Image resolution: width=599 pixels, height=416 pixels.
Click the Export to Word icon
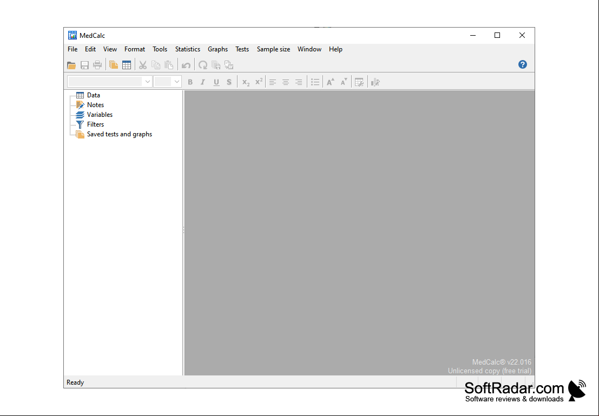click(x=229, y=65)
